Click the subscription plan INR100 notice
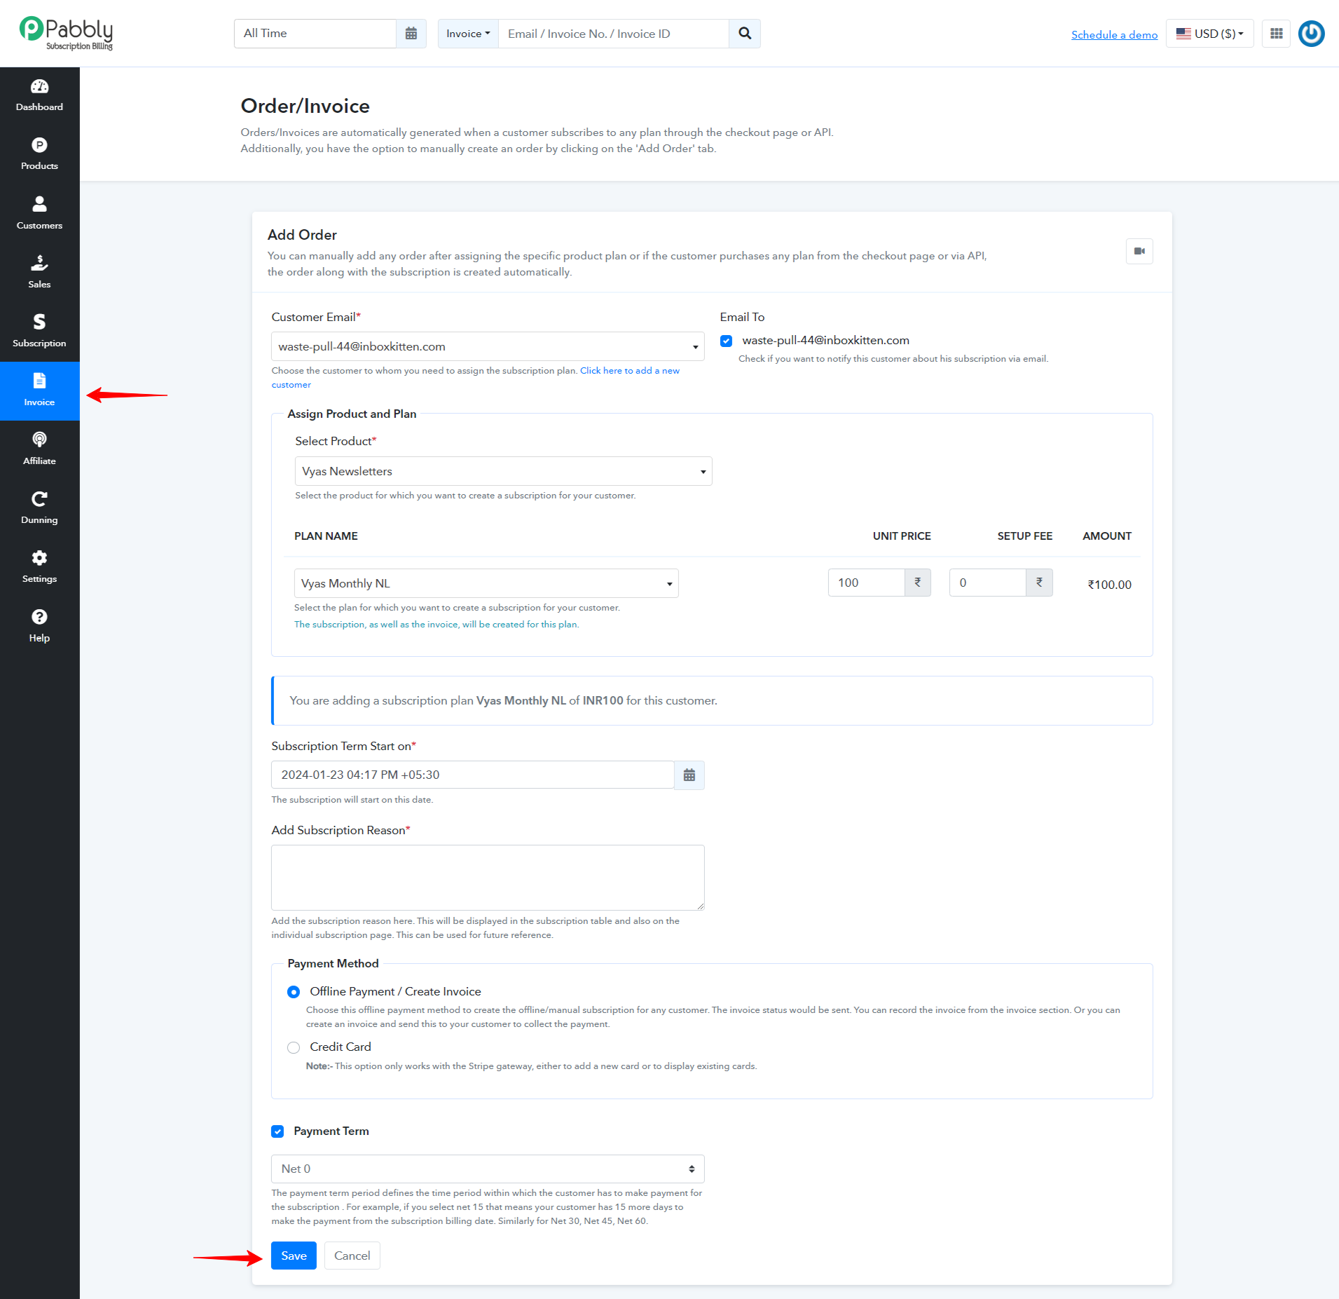 (x=712, y=701)
